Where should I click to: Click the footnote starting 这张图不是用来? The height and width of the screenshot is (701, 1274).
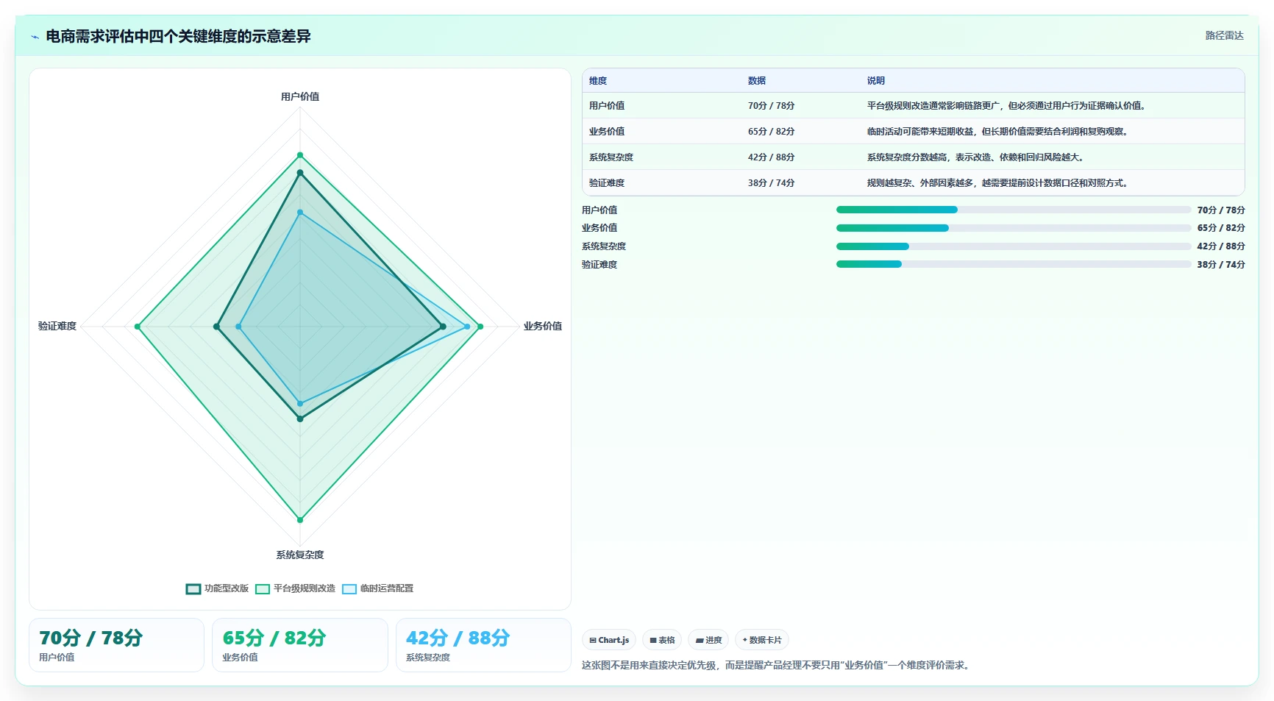coord(777,665)
